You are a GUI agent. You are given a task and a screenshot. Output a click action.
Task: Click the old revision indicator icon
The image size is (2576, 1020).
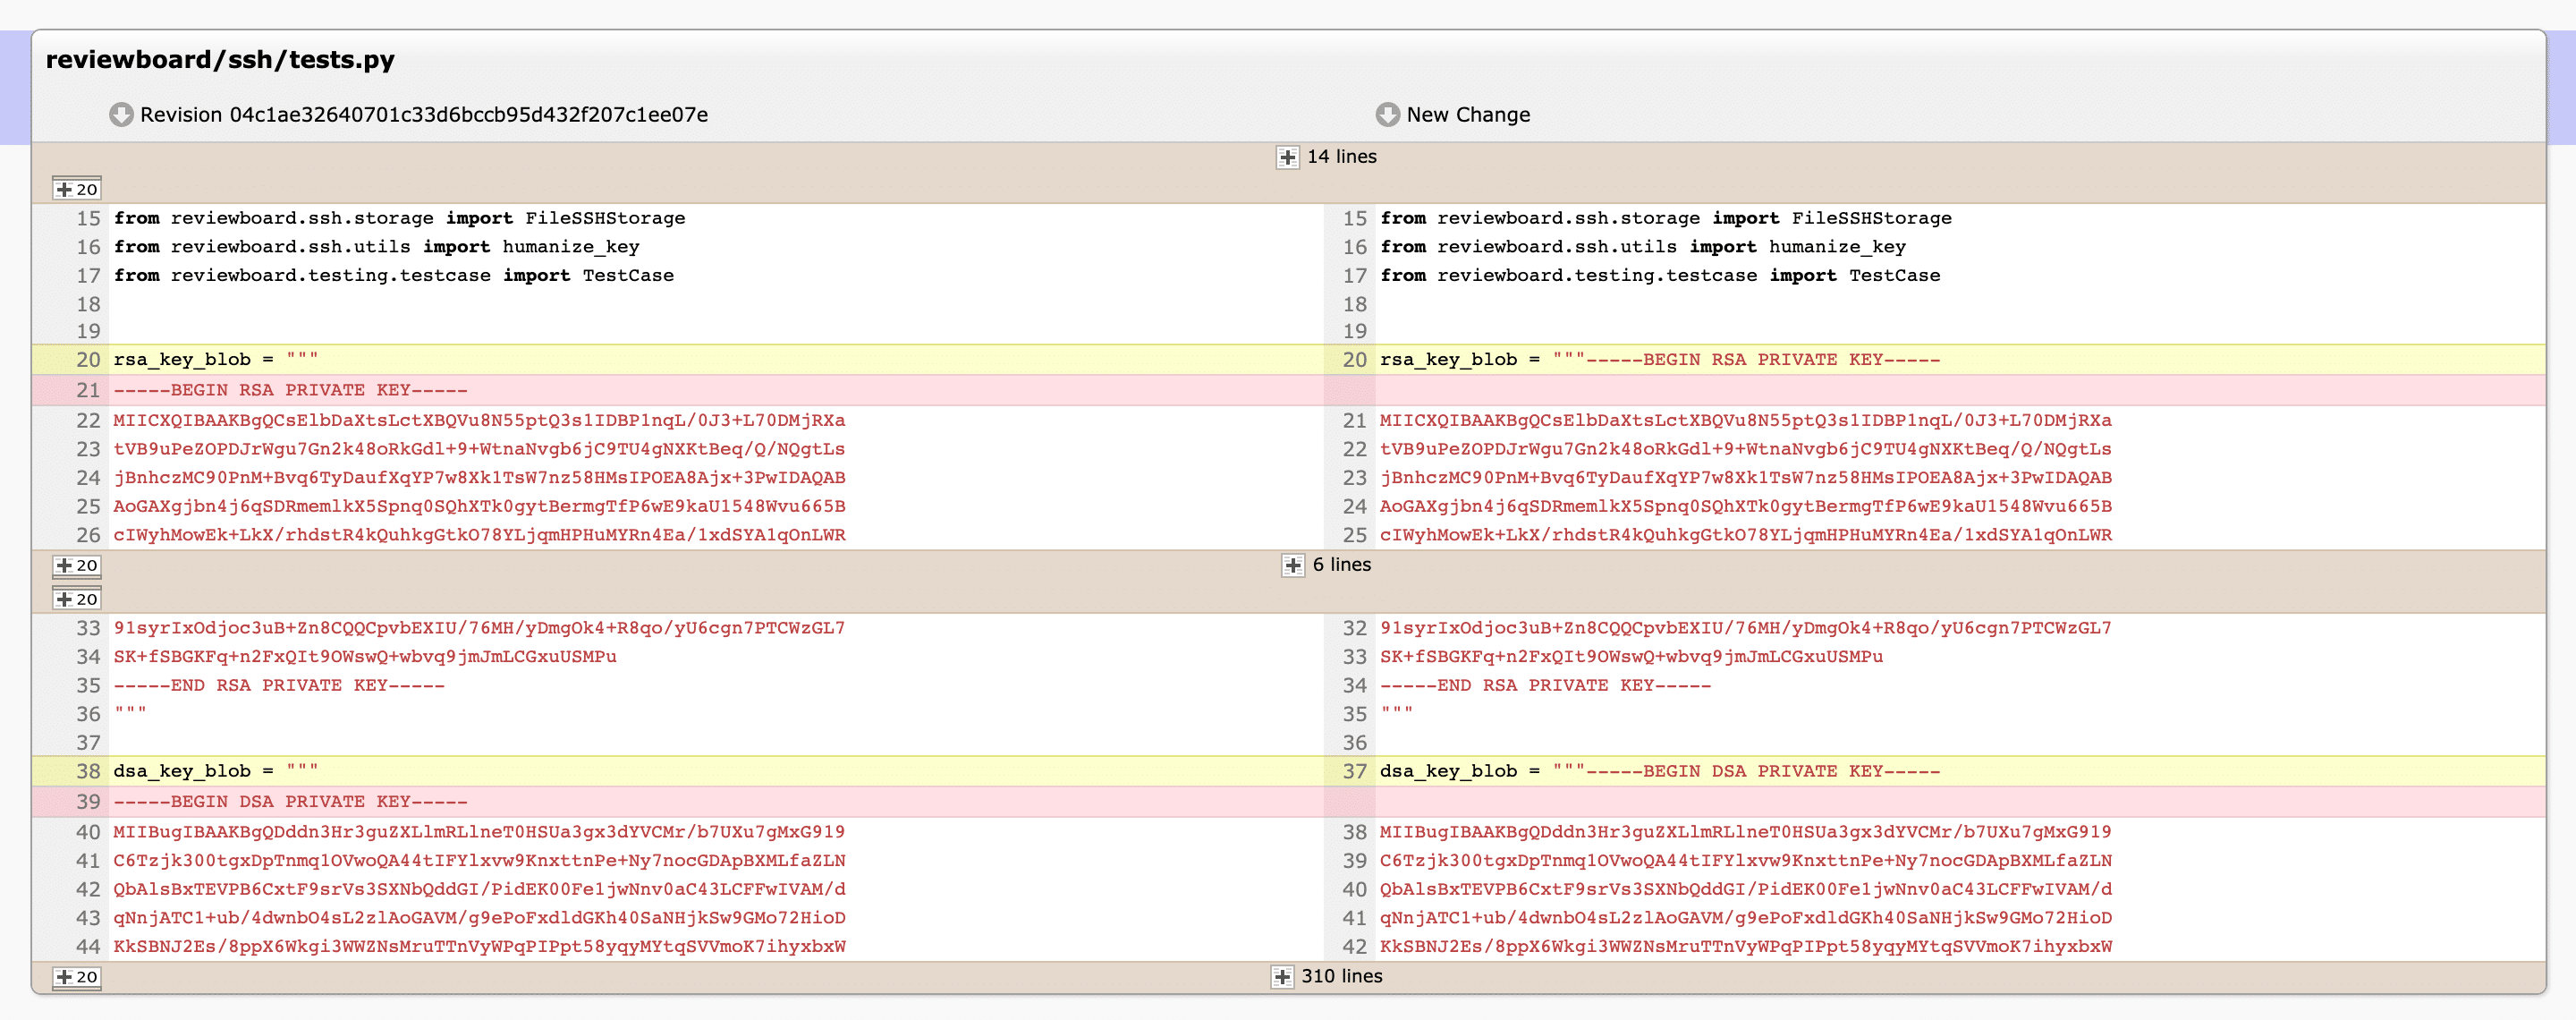[x=120, y=114]
